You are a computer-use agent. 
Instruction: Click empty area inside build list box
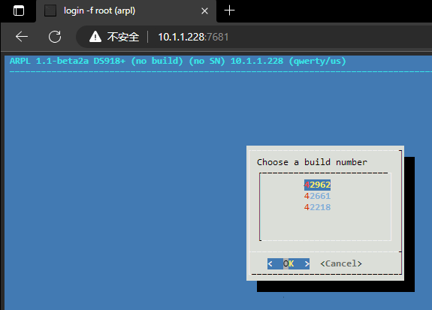(x=325, y=226)
